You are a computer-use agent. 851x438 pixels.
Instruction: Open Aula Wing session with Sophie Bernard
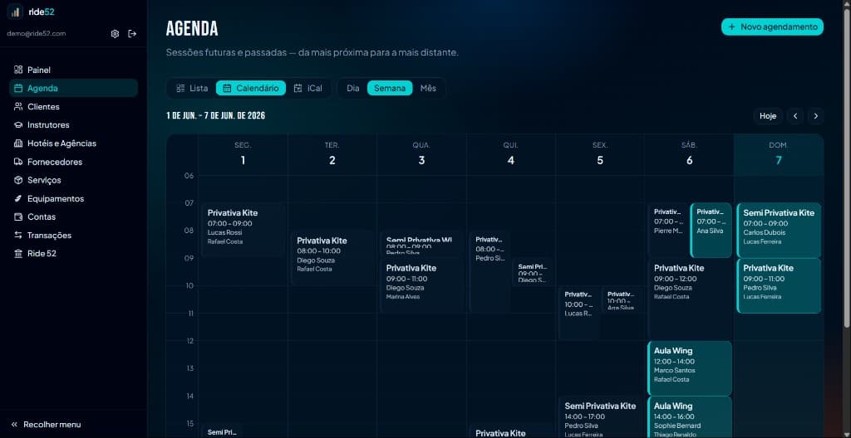click(690, 417)
